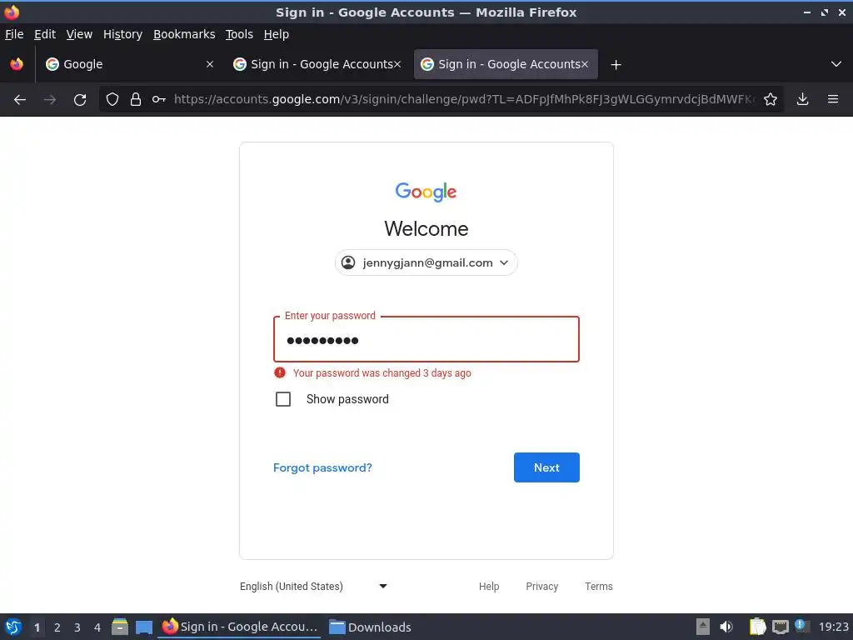Open network tray icon

[x=780, y=627]
